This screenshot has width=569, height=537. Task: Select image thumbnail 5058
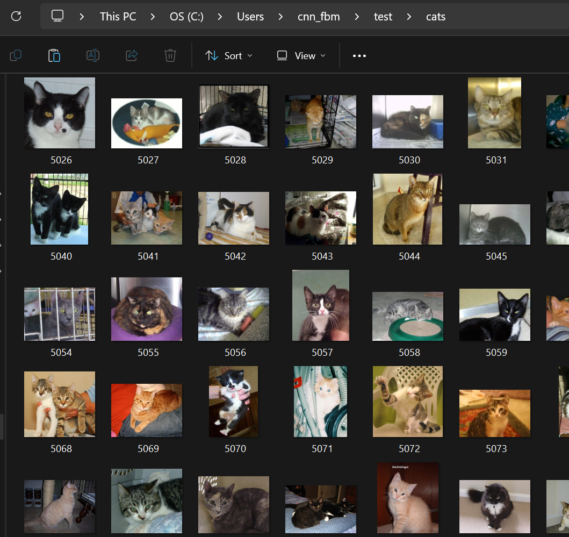coord(408,316)
